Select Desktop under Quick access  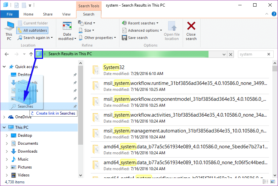(x=24, y=75)
